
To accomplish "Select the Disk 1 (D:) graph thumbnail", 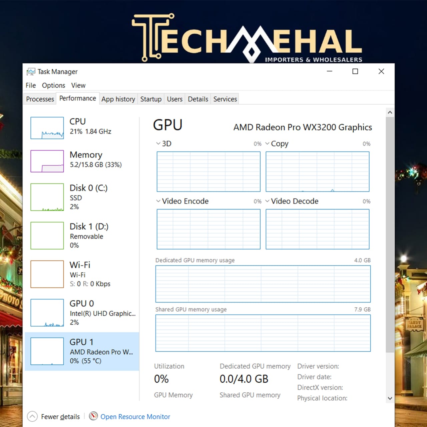I will (47, 236).
